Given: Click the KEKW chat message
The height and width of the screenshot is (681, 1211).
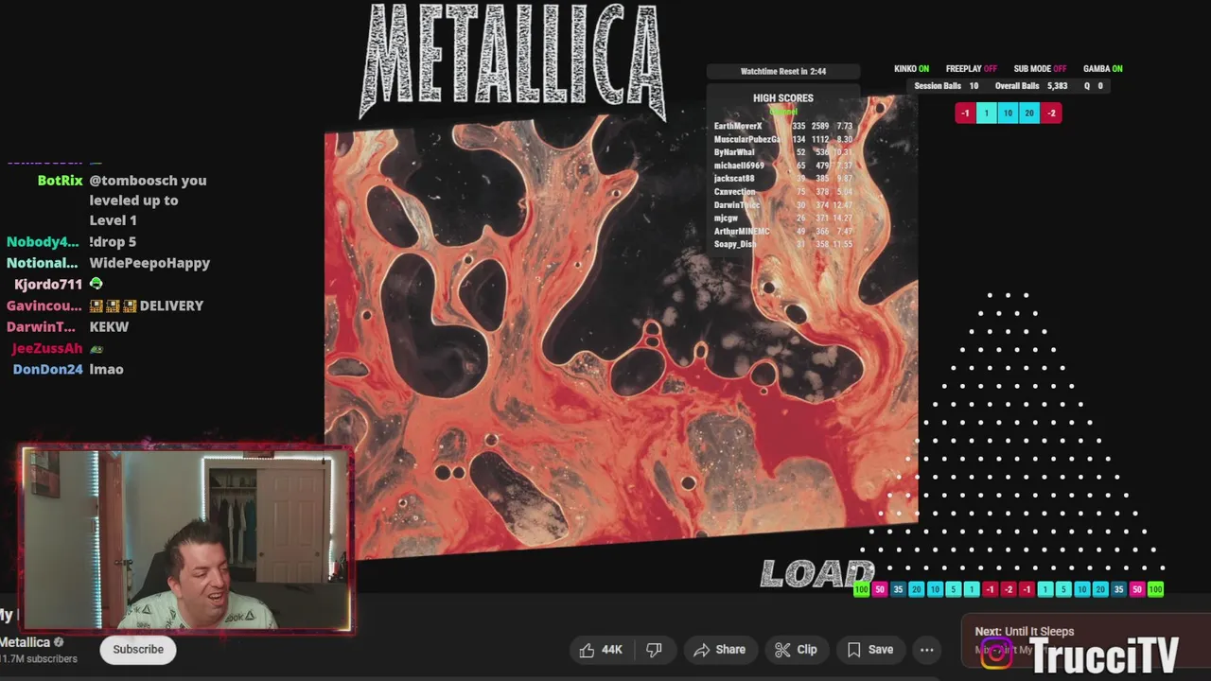Looking at the screenshot, I should tap(109, 327).
